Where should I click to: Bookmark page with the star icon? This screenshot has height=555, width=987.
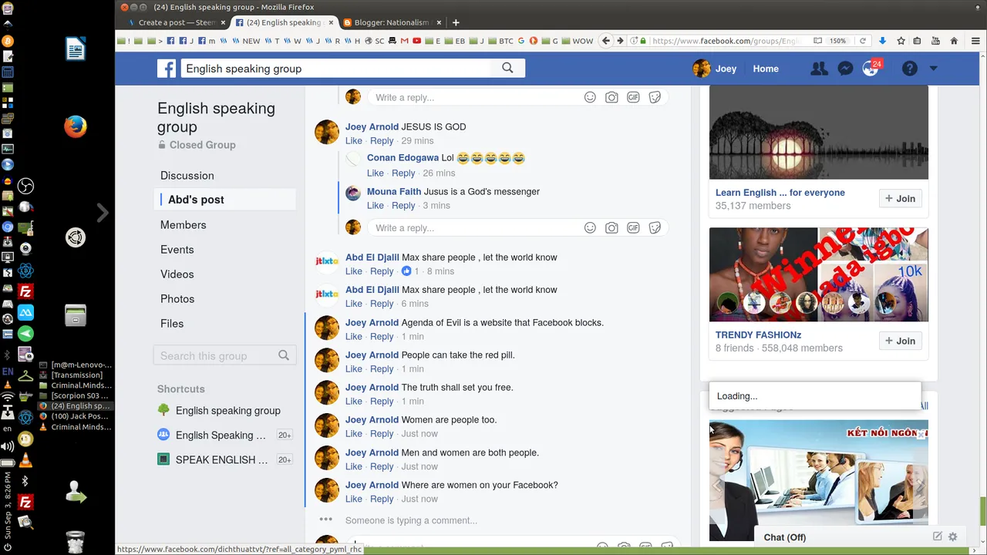click(x=901, y=41)
